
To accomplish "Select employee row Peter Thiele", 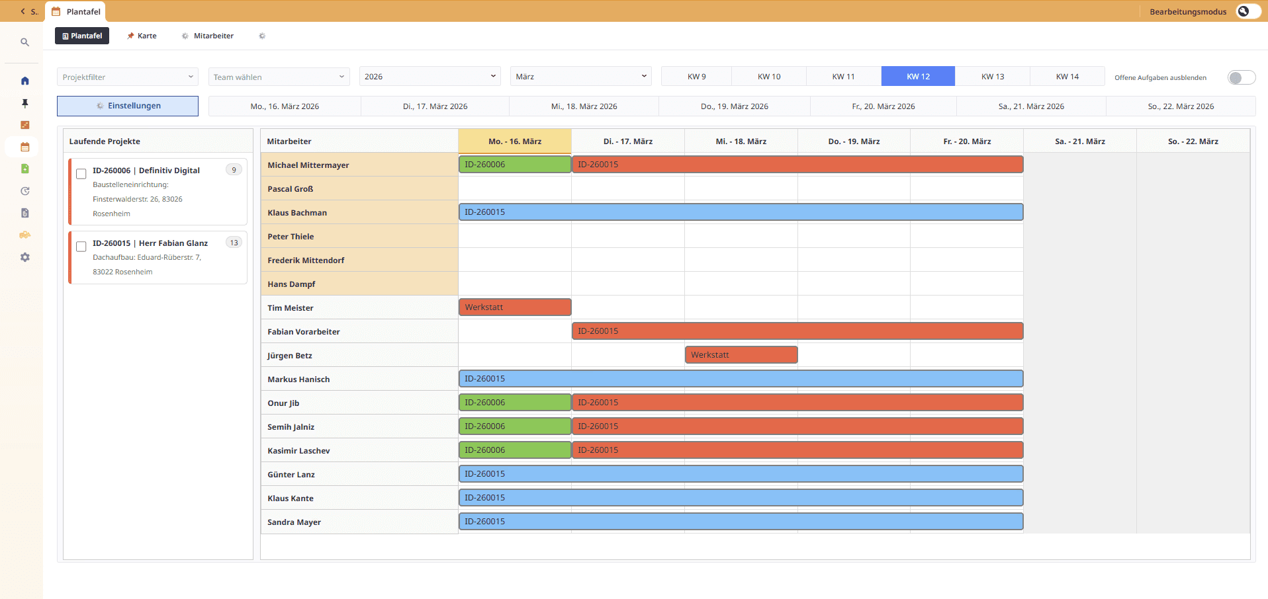I will point(359,236).
